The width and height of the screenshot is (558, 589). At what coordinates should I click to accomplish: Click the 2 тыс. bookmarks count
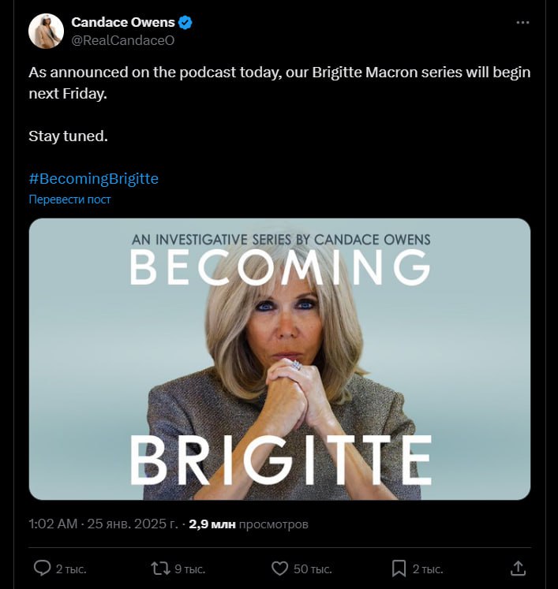(429, 568)
